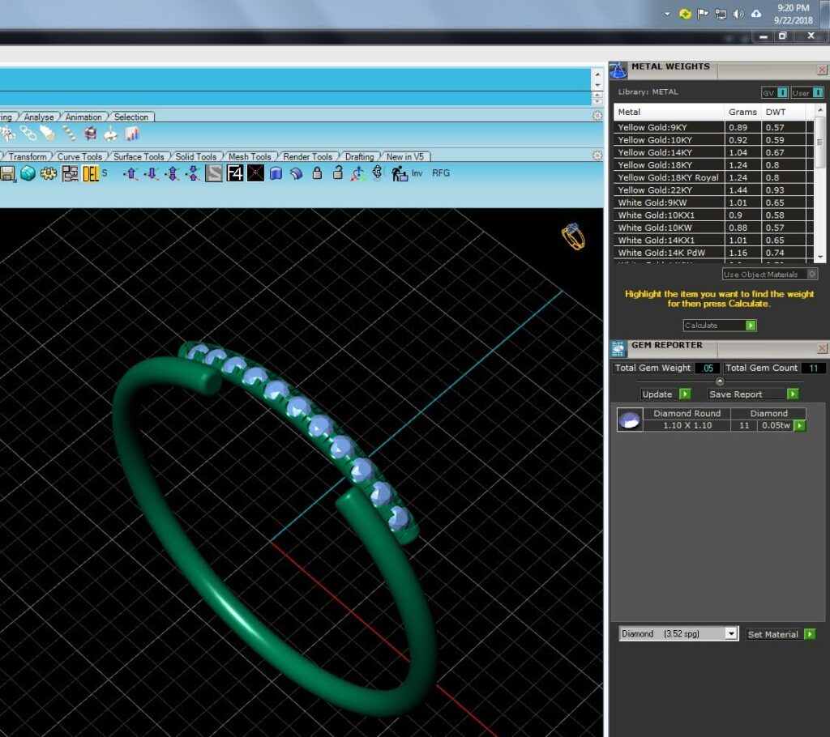Screen dimensions: 830x737
Task: Click the green spiral arrow icon
Action: [378, 173]
